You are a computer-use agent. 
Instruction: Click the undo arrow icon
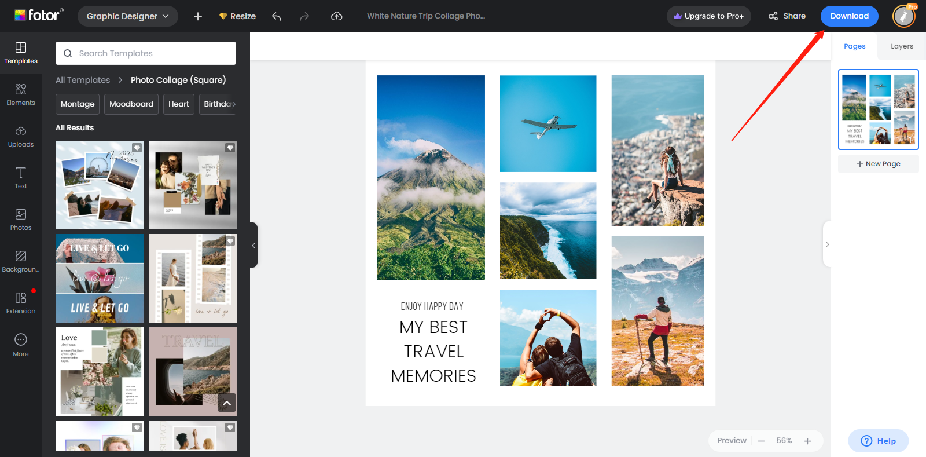tap(277, 16)
